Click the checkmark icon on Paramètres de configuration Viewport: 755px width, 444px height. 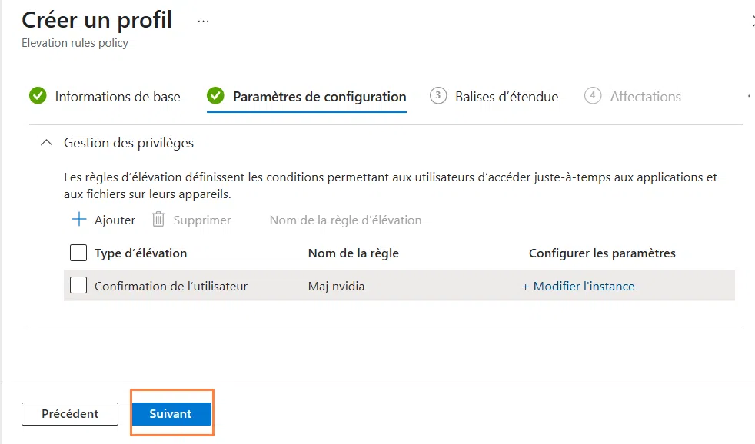[216, 96]
